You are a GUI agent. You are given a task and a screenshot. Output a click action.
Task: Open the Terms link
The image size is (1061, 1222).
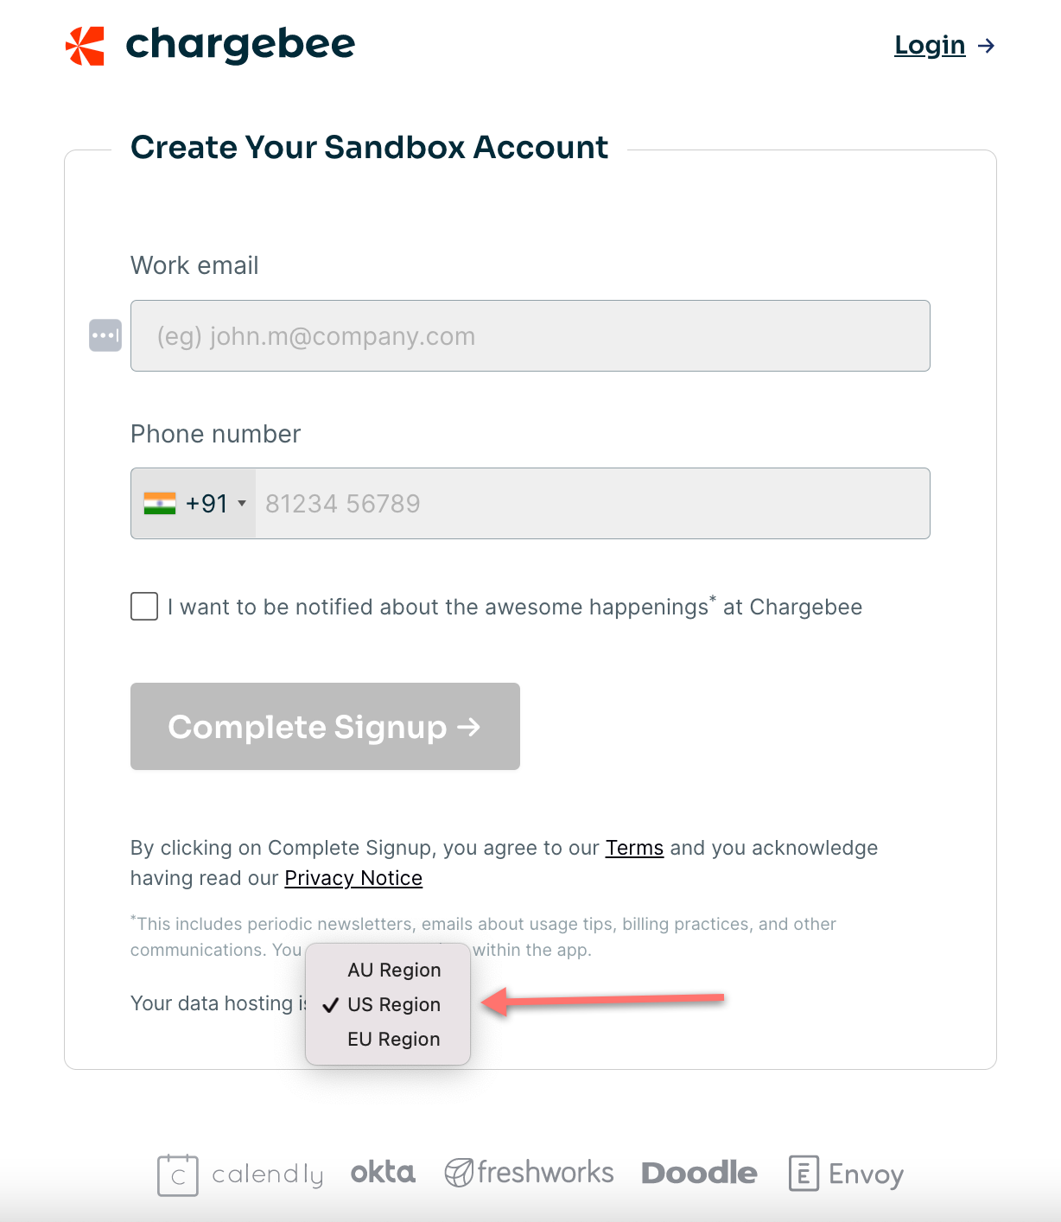(634, 848)
